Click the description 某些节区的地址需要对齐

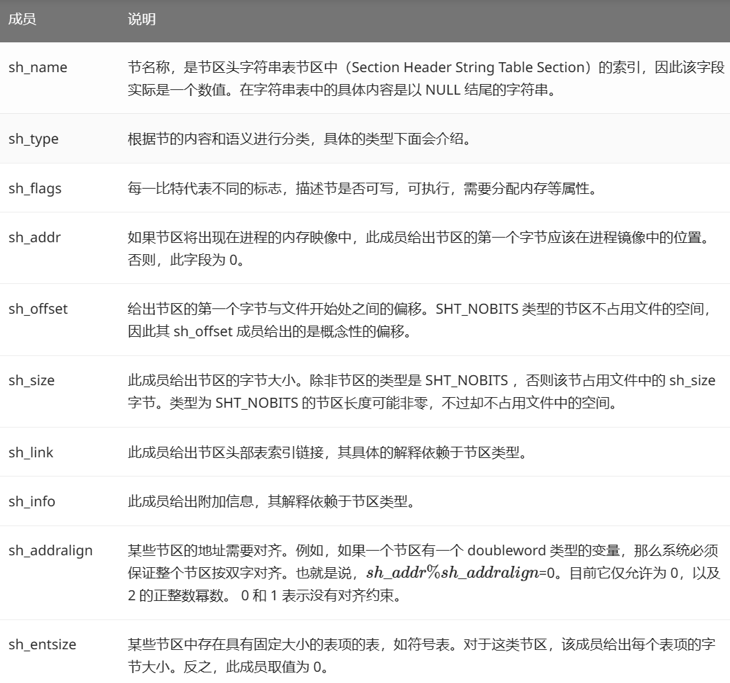(424, 573)
